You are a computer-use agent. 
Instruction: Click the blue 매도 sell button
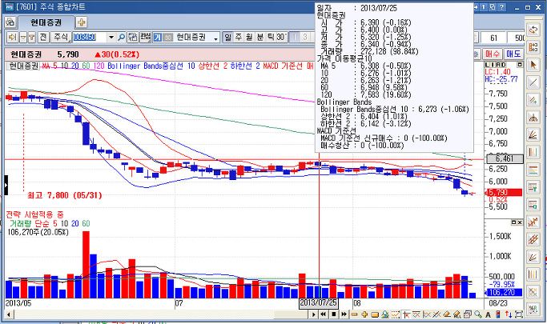coord(513,54)
